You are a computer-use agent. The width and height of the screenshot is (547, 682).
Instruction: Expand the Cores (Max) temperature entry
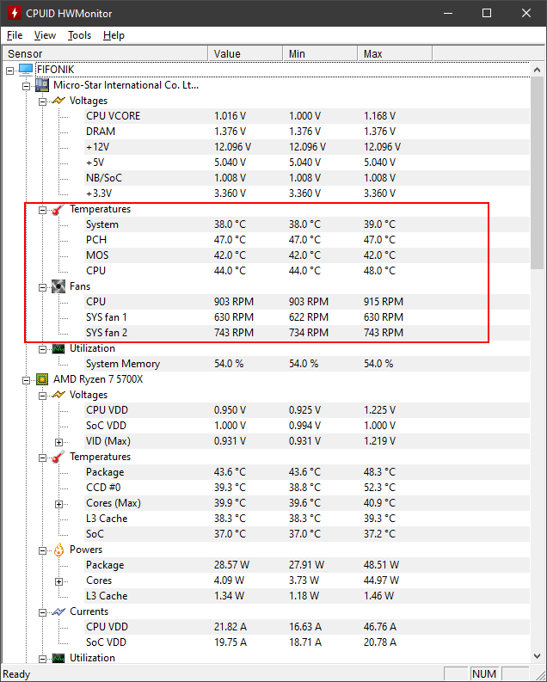[59, 503]
